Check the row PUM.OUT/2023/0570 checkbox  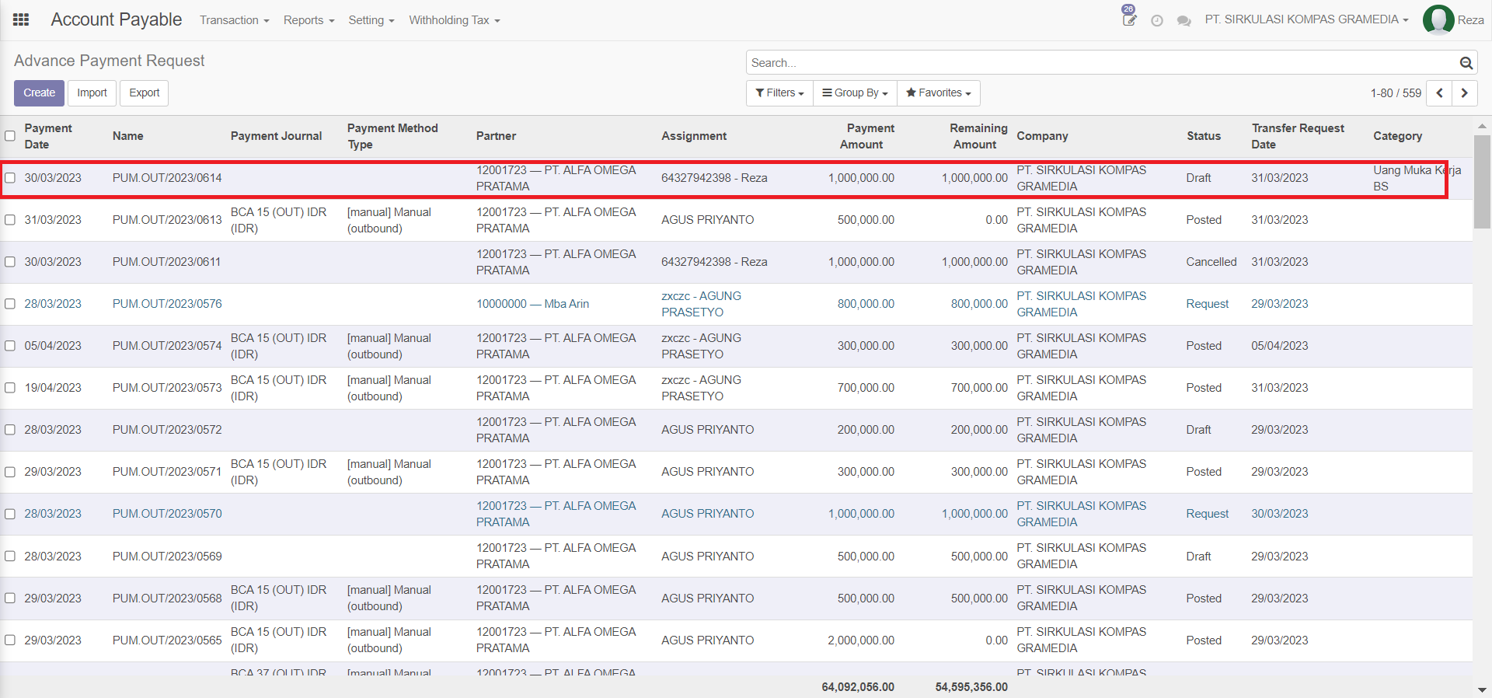[x=10, y=514]
